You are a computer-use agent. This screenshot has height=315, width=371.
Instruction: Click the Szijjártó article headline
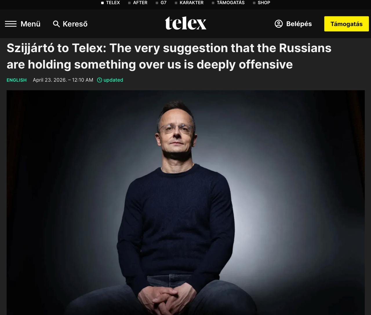click(x=169, y=56)
